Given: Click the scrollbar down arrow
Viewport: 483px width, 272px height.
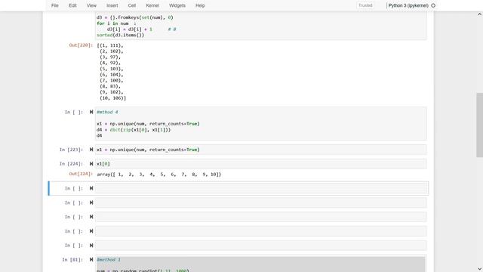Looking at the screenshot, I should 479,269.
